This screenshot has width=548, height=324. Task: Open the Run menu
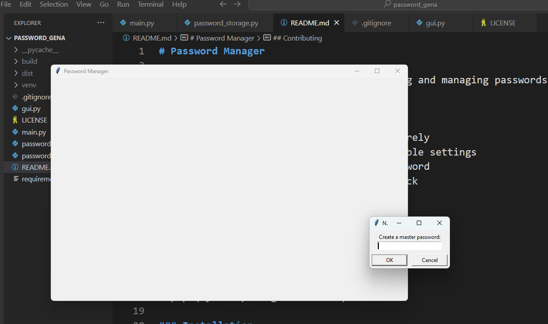click(x=123, y=4)
